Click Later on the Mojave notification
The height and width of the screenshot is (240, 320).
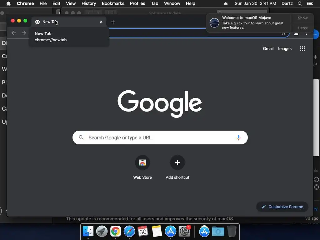click(302, 28)
